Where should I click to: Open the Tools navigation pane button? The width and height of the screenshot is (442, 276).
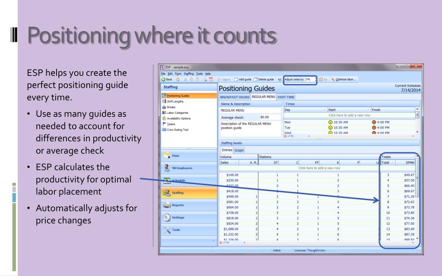click(189, 230)
